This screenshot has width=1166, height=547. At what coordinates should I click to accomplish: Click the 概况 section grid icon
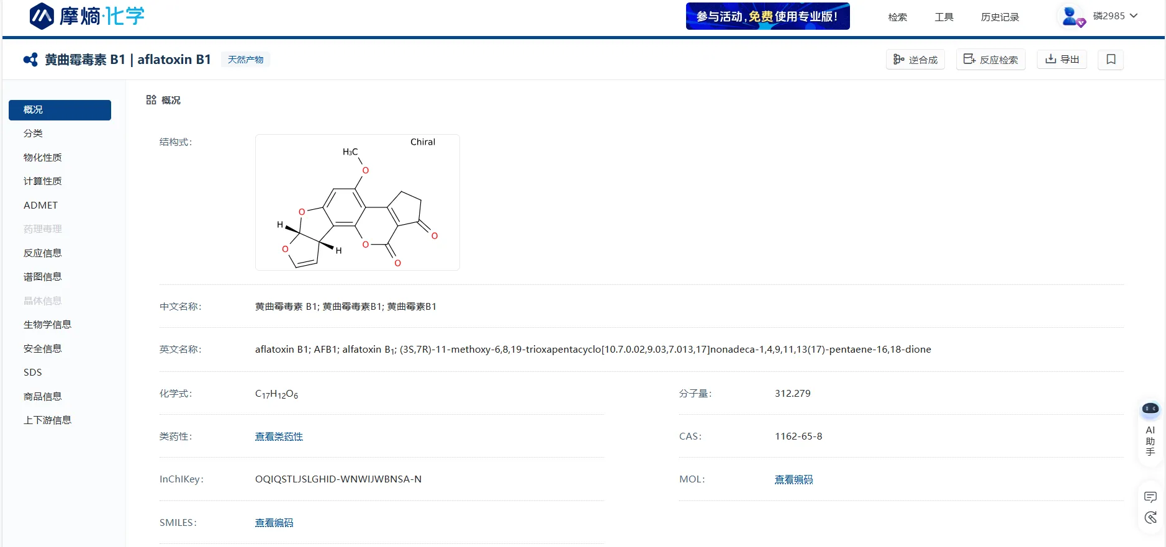coord(151,100)
